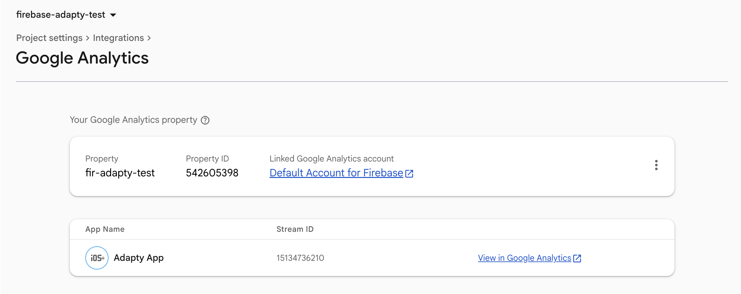Viewport: 741px width, 294px height.
Task: Select the Property ID value 542605398
Action: [x=212, y=173]
